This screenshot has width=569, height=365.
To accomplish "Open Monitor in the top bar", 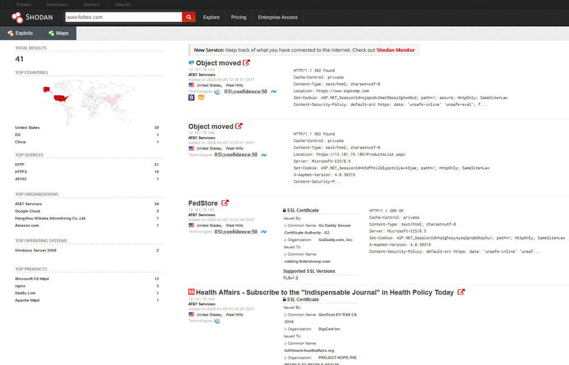I will [92, 5].
